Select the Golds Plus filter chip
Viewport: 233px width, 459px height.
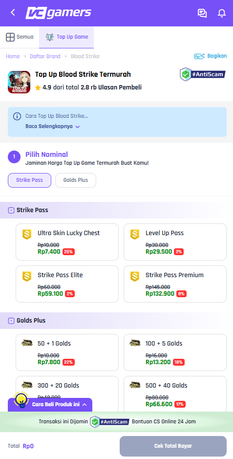coord(76,180)
